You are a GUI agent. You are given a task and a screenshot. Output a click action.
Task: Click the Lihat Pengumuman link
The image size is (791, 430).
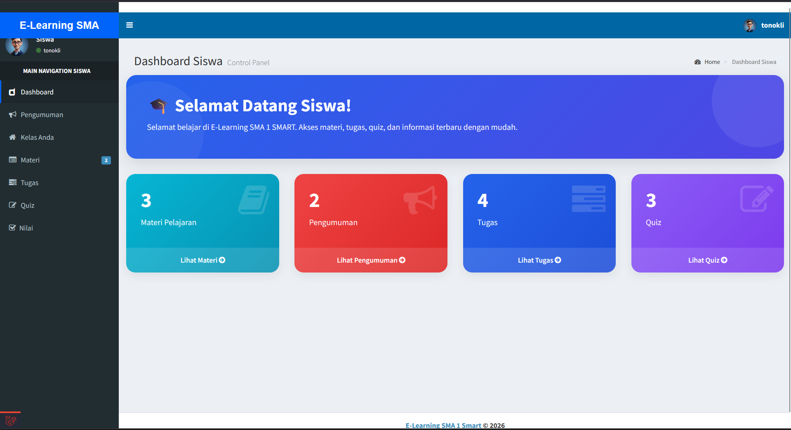pos(371,260)
